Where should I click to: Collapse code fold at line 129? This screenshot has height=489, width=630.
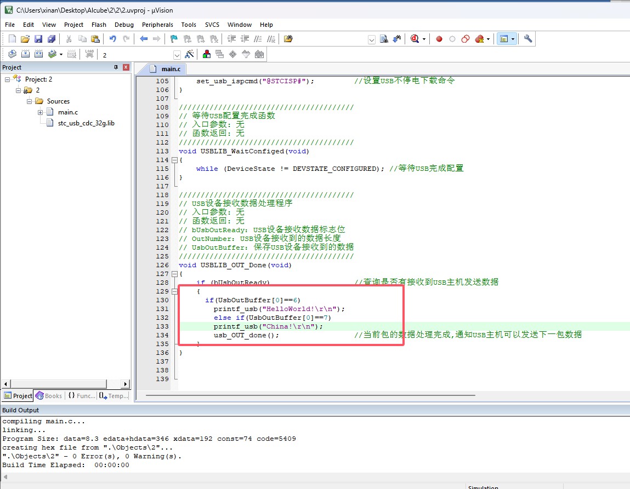coord(174,292)
